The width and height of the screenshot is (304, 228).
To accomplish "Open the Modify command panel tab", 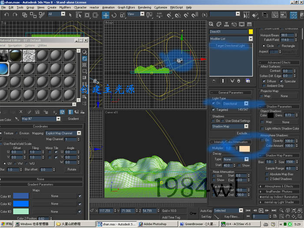I will point(219,24).
